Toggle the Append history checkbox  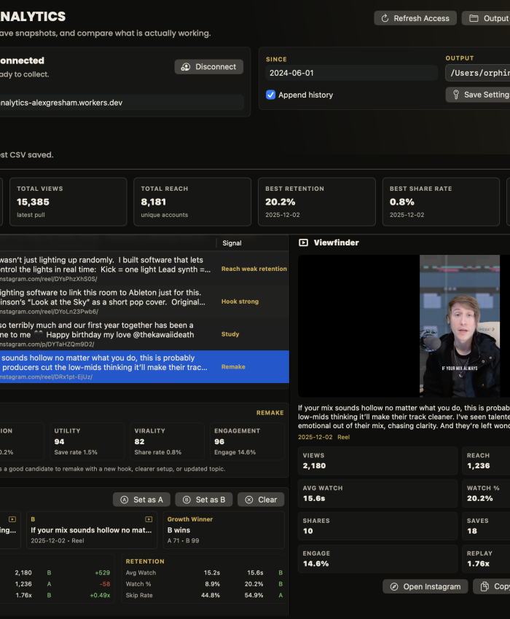tap(270, 95)
